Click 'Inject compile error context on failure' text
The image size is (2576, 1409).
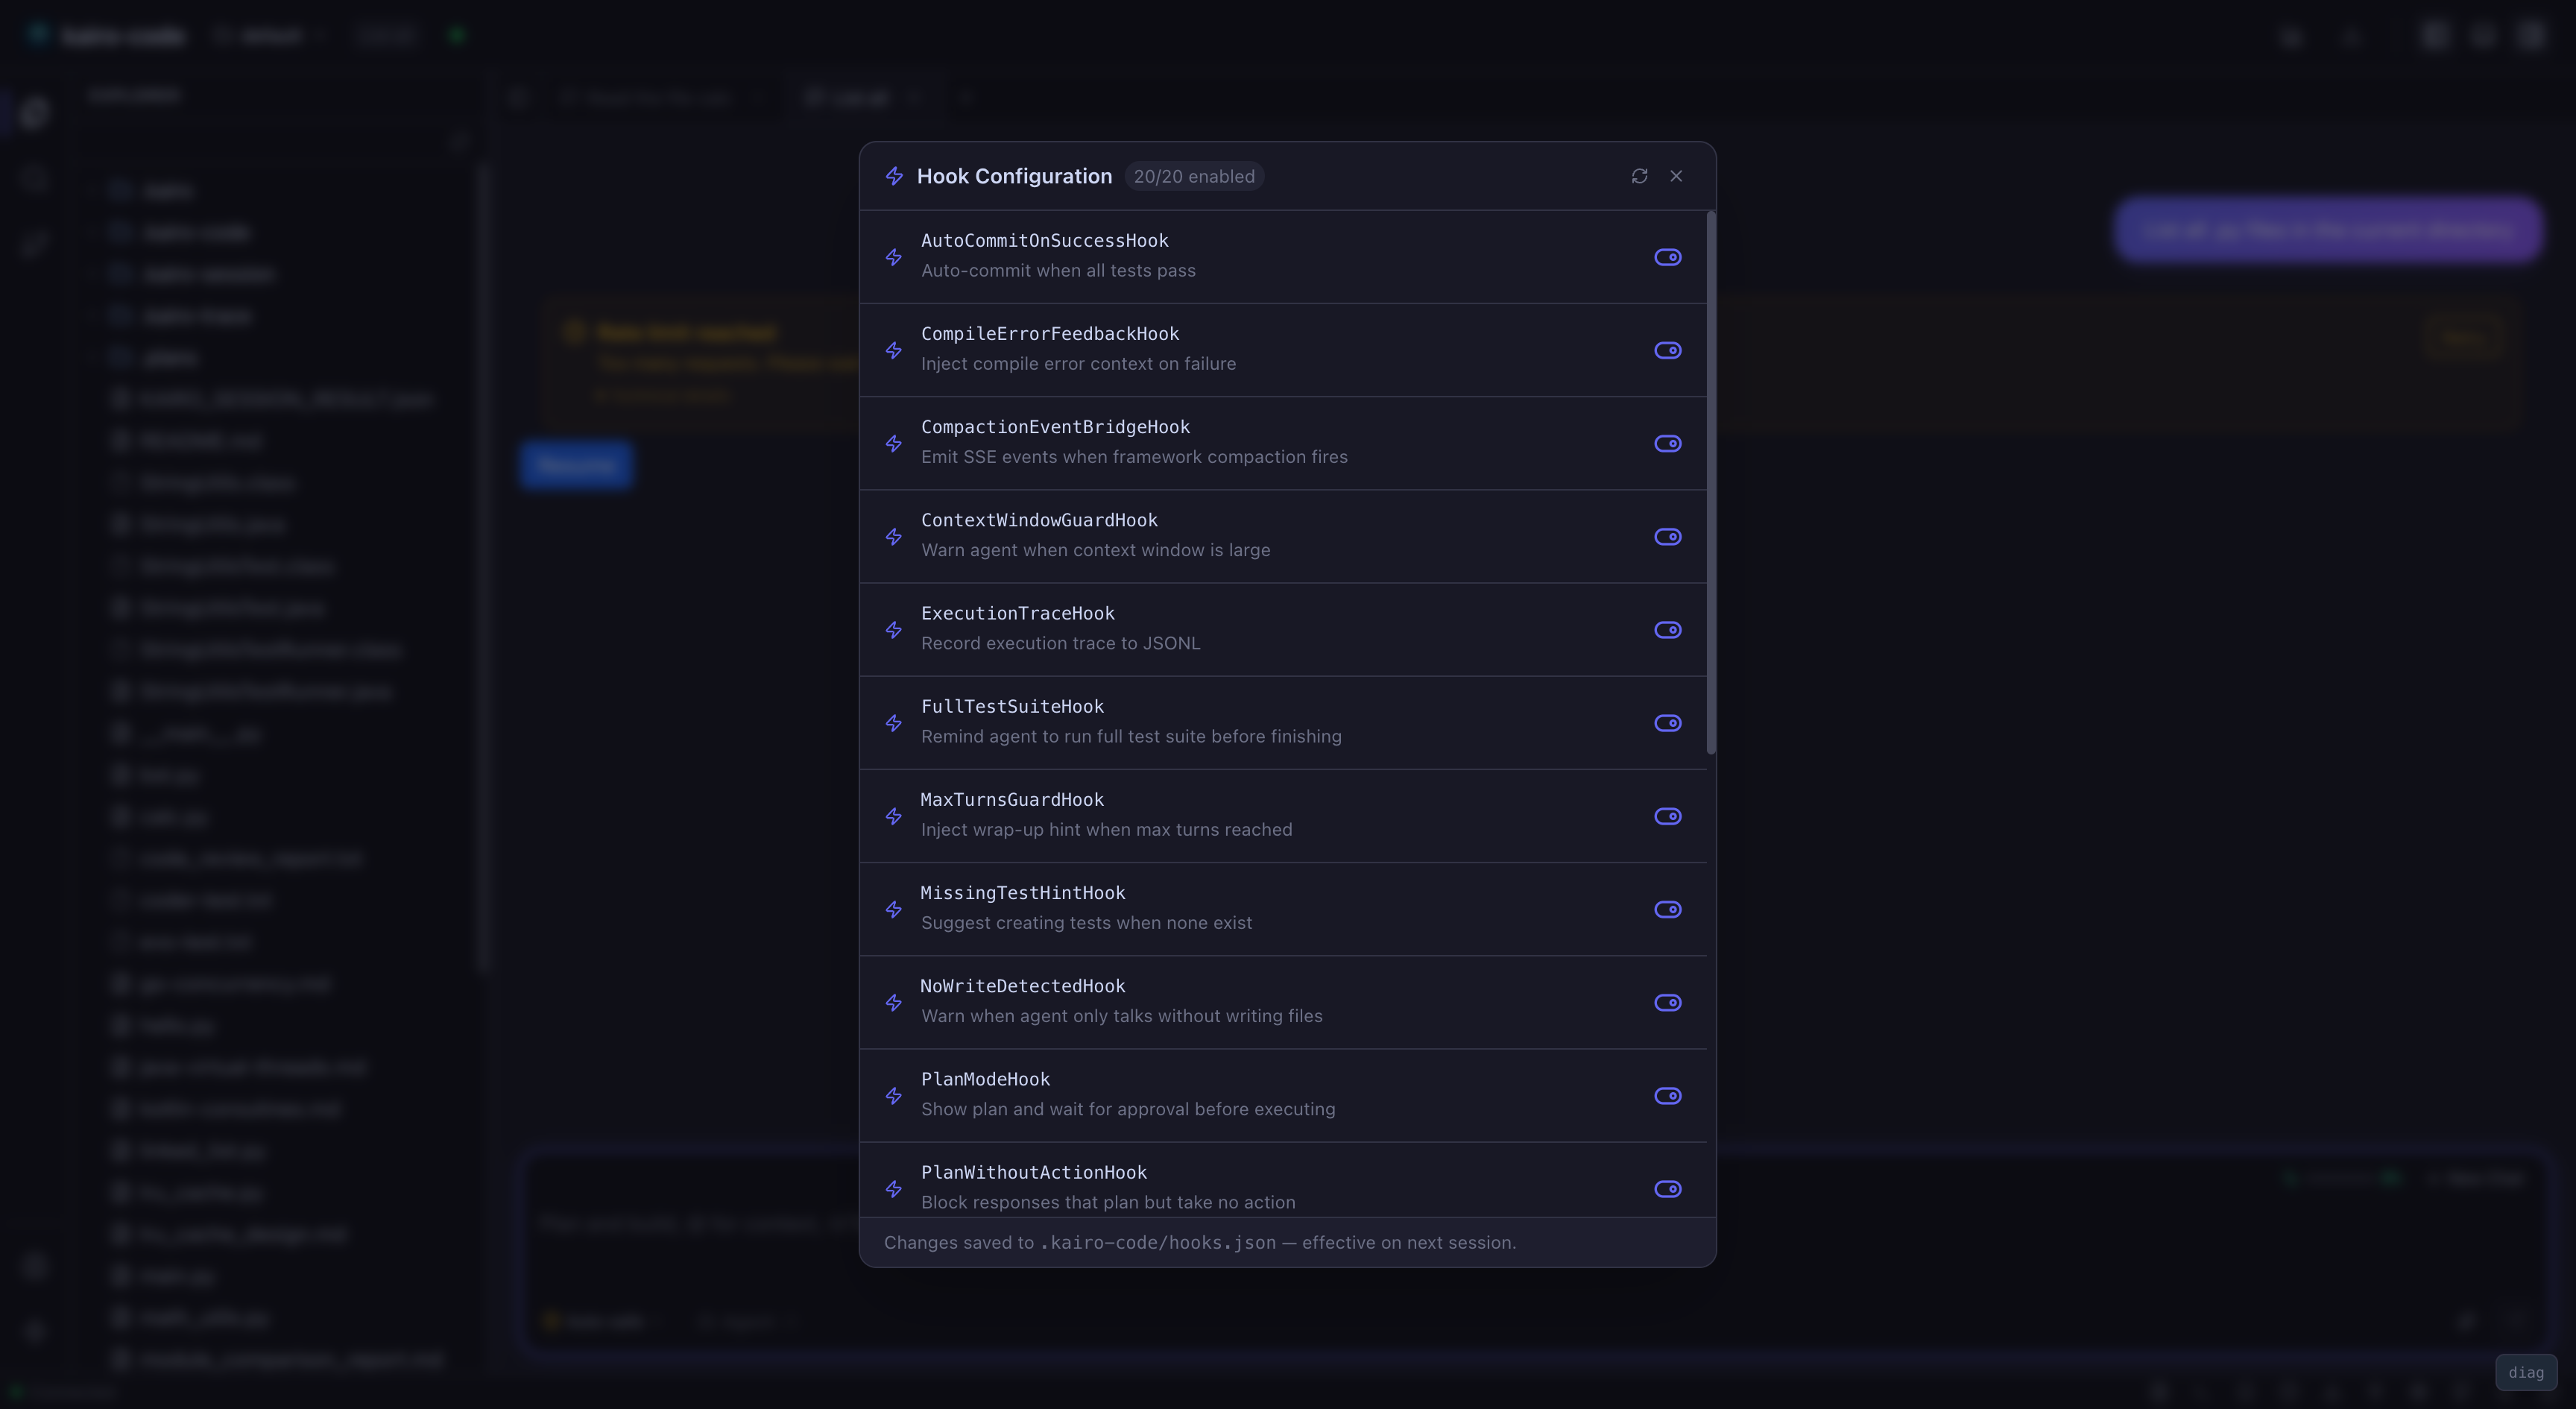pos(1078,364)
